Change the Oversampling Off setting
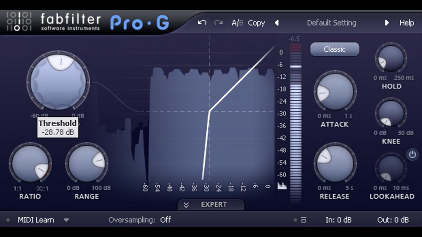Screen dimensions: 422x237 tap(165, 220)
